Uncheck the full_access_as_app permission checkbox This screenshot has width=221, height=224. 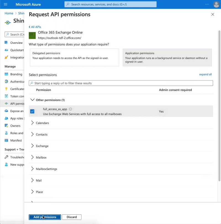32,111
